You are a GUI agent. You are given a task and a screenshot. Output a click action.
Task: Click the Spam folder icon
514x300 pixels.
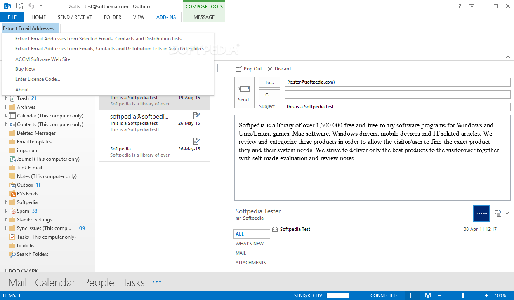(12, 211)
